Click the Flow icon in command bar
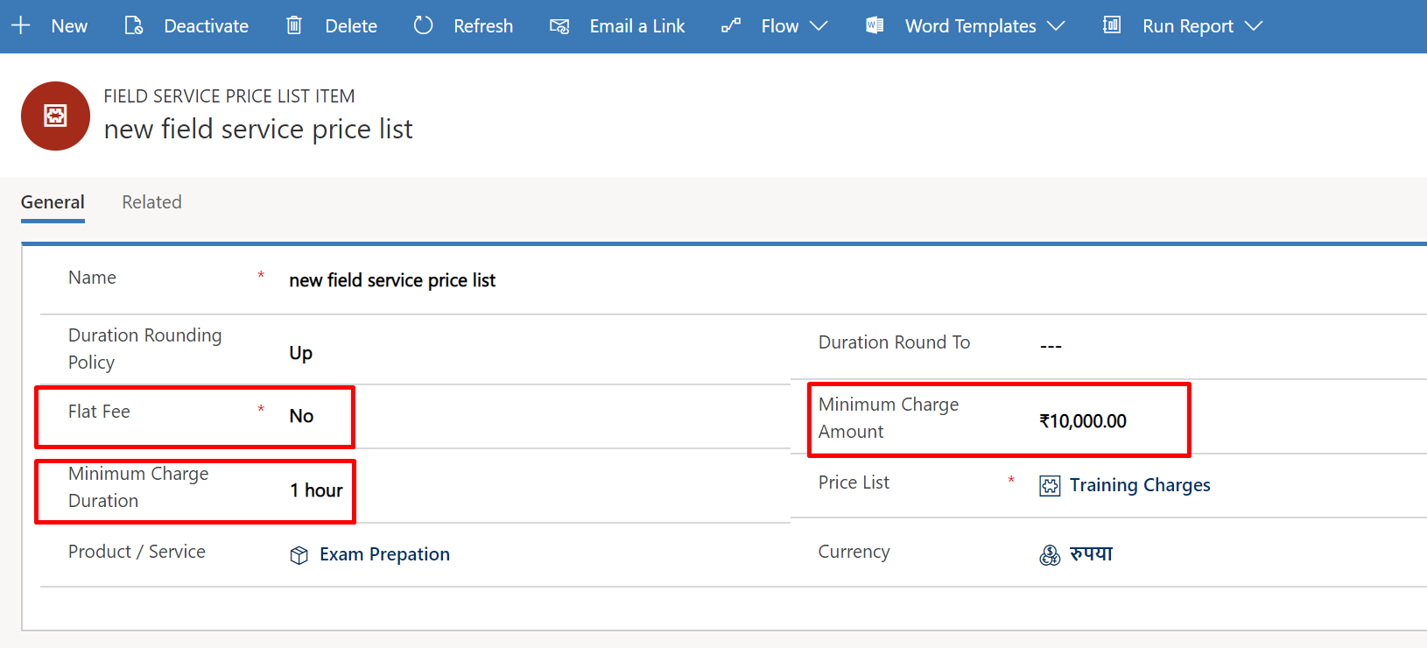Viewport: 1427px width, 648px height. pos(731,26)
